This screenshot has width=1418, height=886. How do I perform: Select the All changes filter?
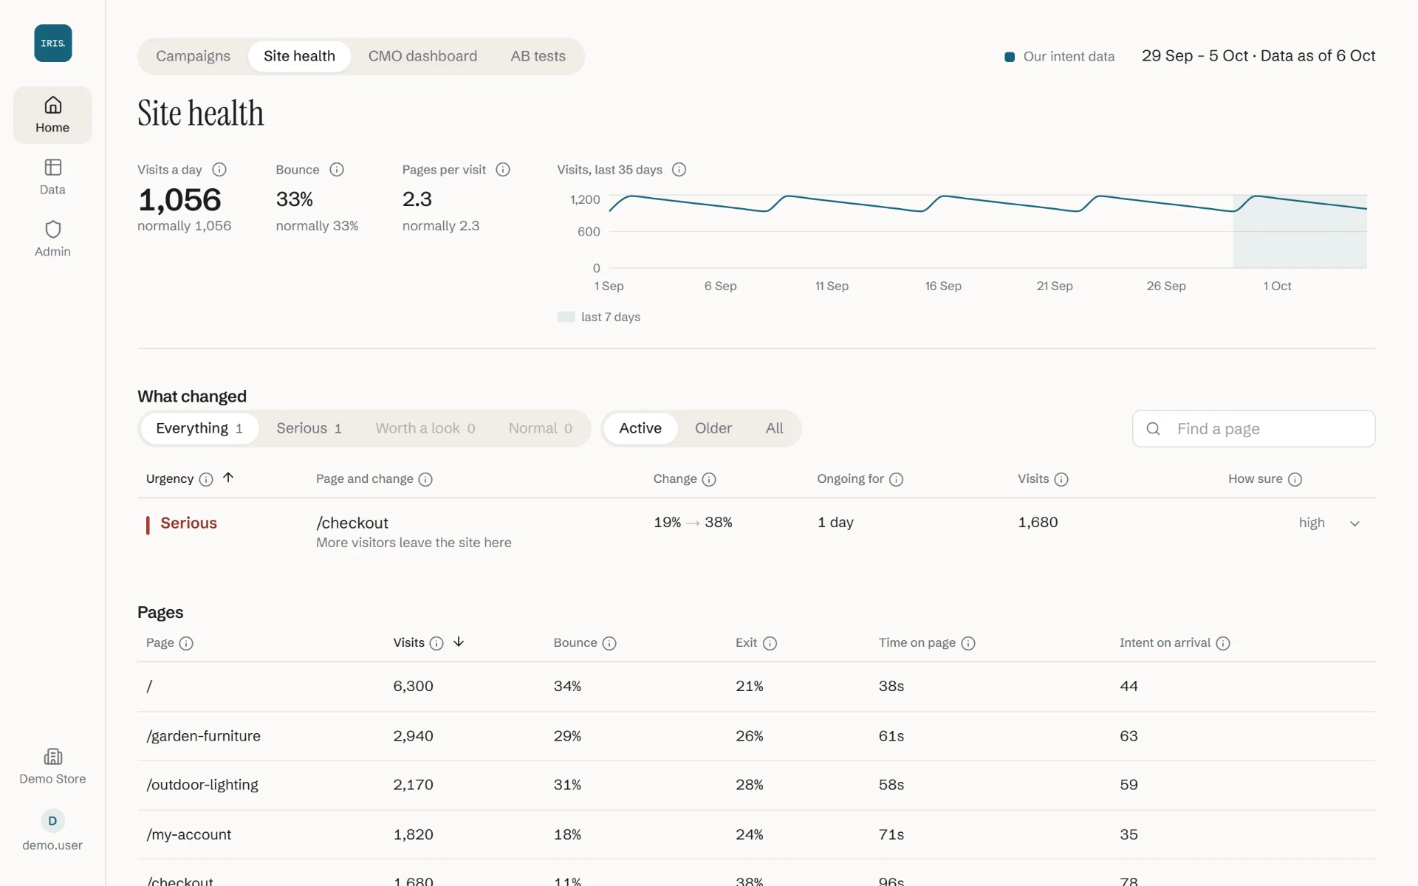tap(774, 428)
